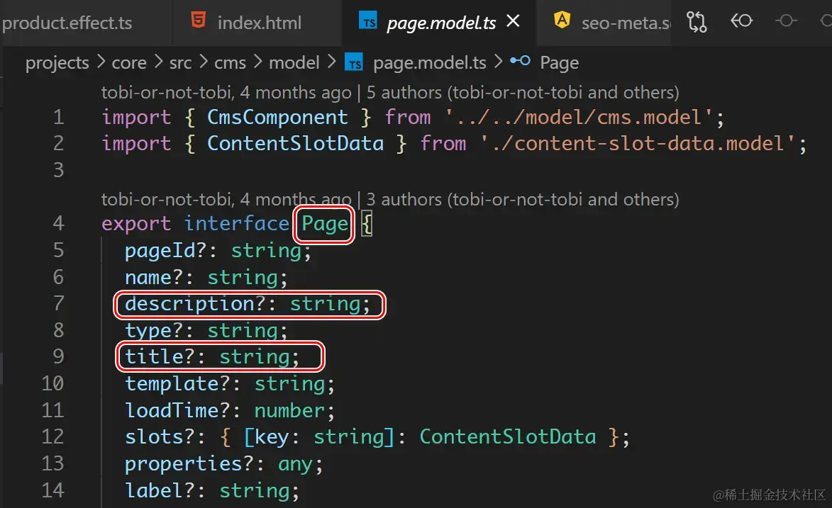This screenshot has height=508, width=832.
Task: Click 'src' breadcrumb segment
Action: [x=180, y=63]
